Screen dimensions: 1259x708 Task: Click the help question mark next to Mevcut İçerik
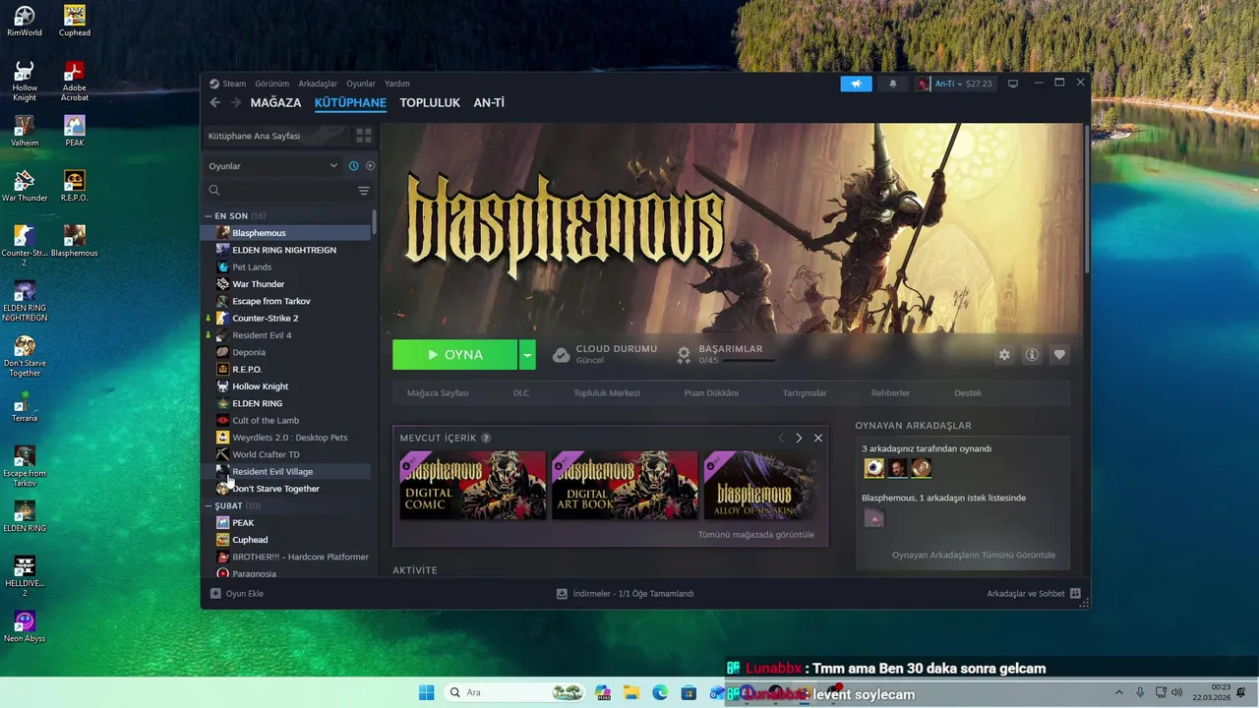click(x=486, y=439)
